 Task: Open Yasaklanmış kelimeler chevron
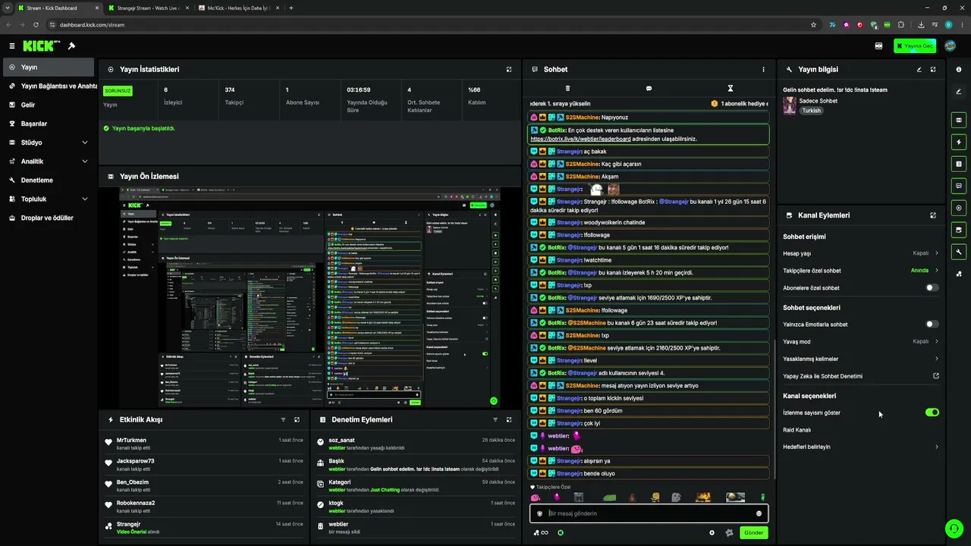[937, 359]
